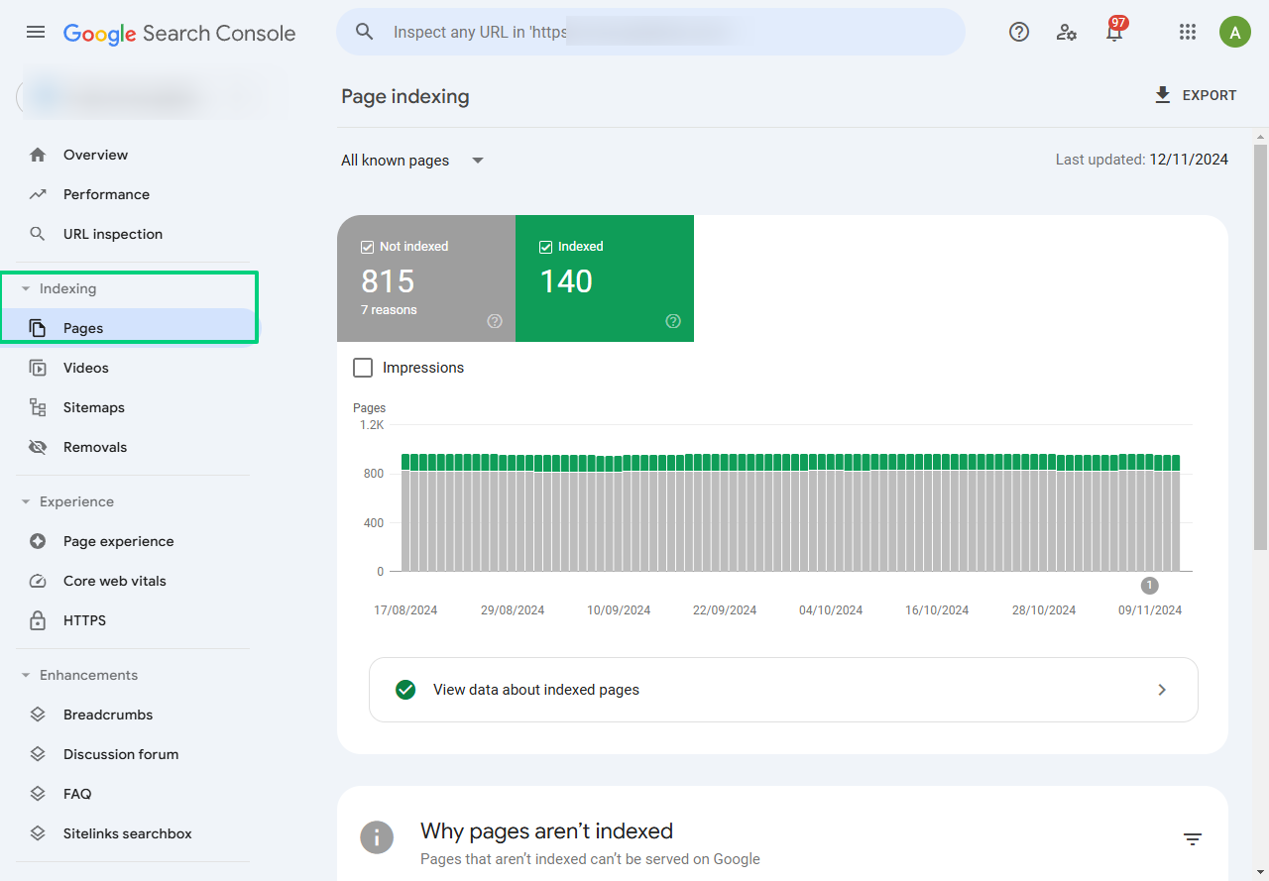
Task: Click the Removals crossed-eye icon
Action: tap(38, 447)
